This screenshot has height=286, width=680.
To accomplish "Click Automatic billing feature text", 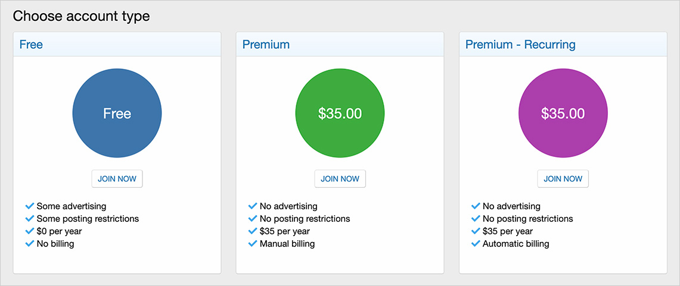I will pos(516,244).
